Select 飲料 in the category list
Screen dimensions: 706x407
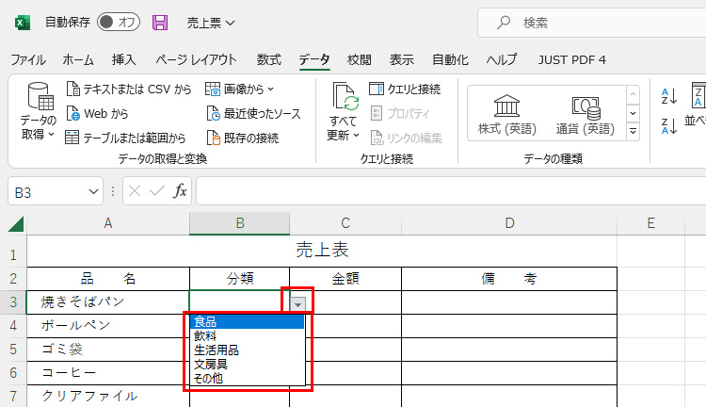204,335
